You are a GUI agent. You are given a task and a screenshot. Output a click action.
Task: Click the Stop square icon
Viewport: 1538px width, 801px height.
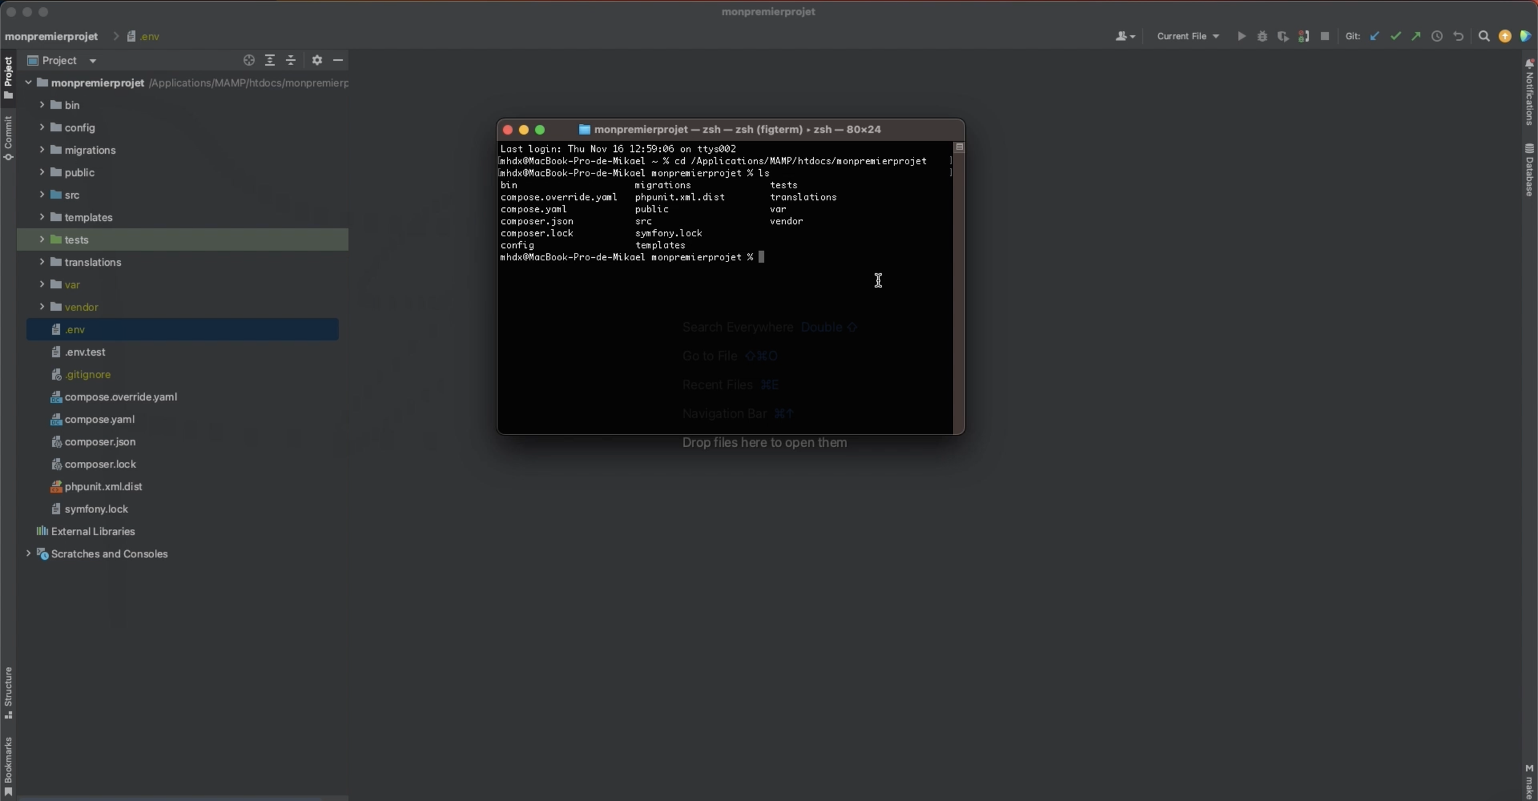(1325, 36)
